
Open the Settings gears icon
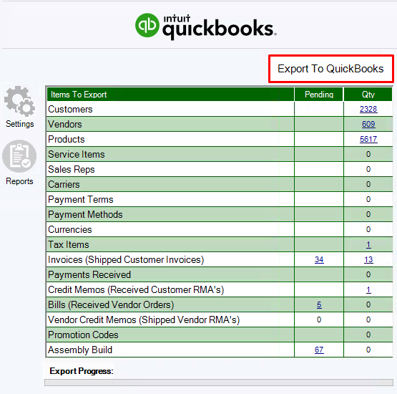pos(20,102)
